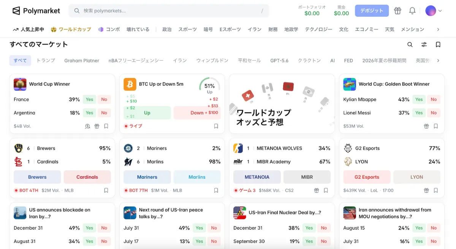Open the notifications bell
Viewport: 456px width, 249px height.
pos(412,11)
